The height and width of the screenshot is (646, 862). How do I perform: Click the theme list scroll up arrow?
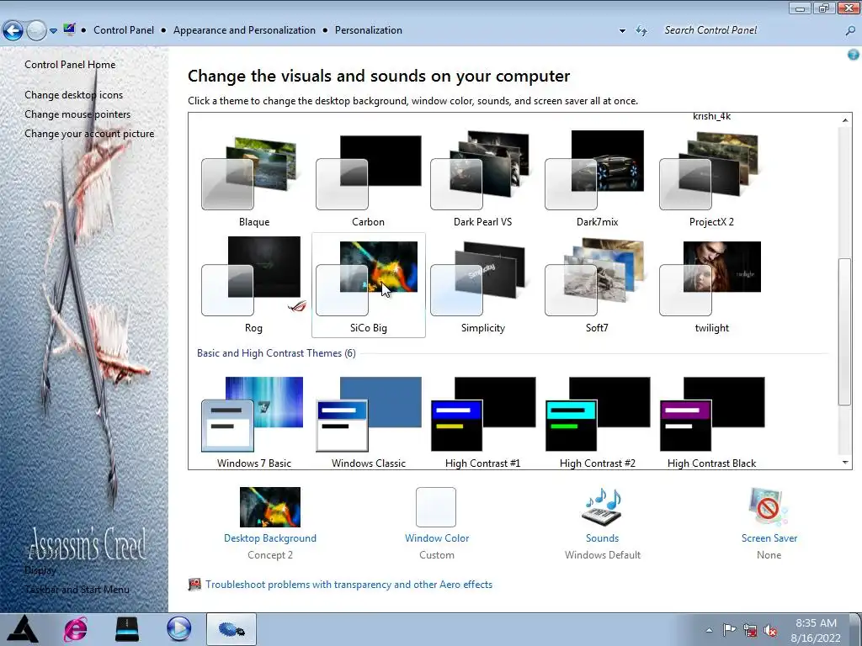(845, 119)
